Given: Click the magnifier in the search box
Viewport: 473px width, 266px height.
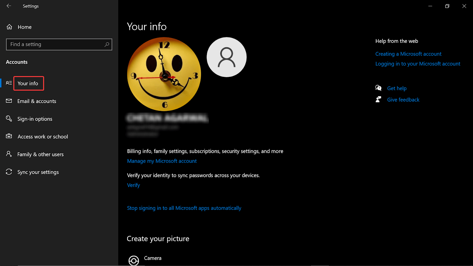Looking at the screenshot, I should point(107,44).
